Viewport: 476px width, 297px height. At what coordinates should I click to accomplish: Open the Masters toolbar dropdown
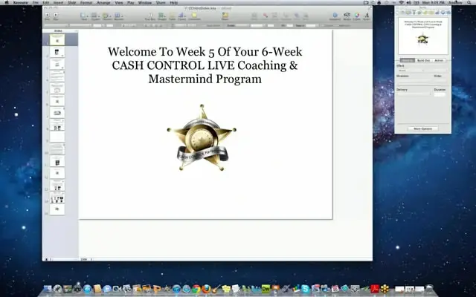(x=118, y=16)
